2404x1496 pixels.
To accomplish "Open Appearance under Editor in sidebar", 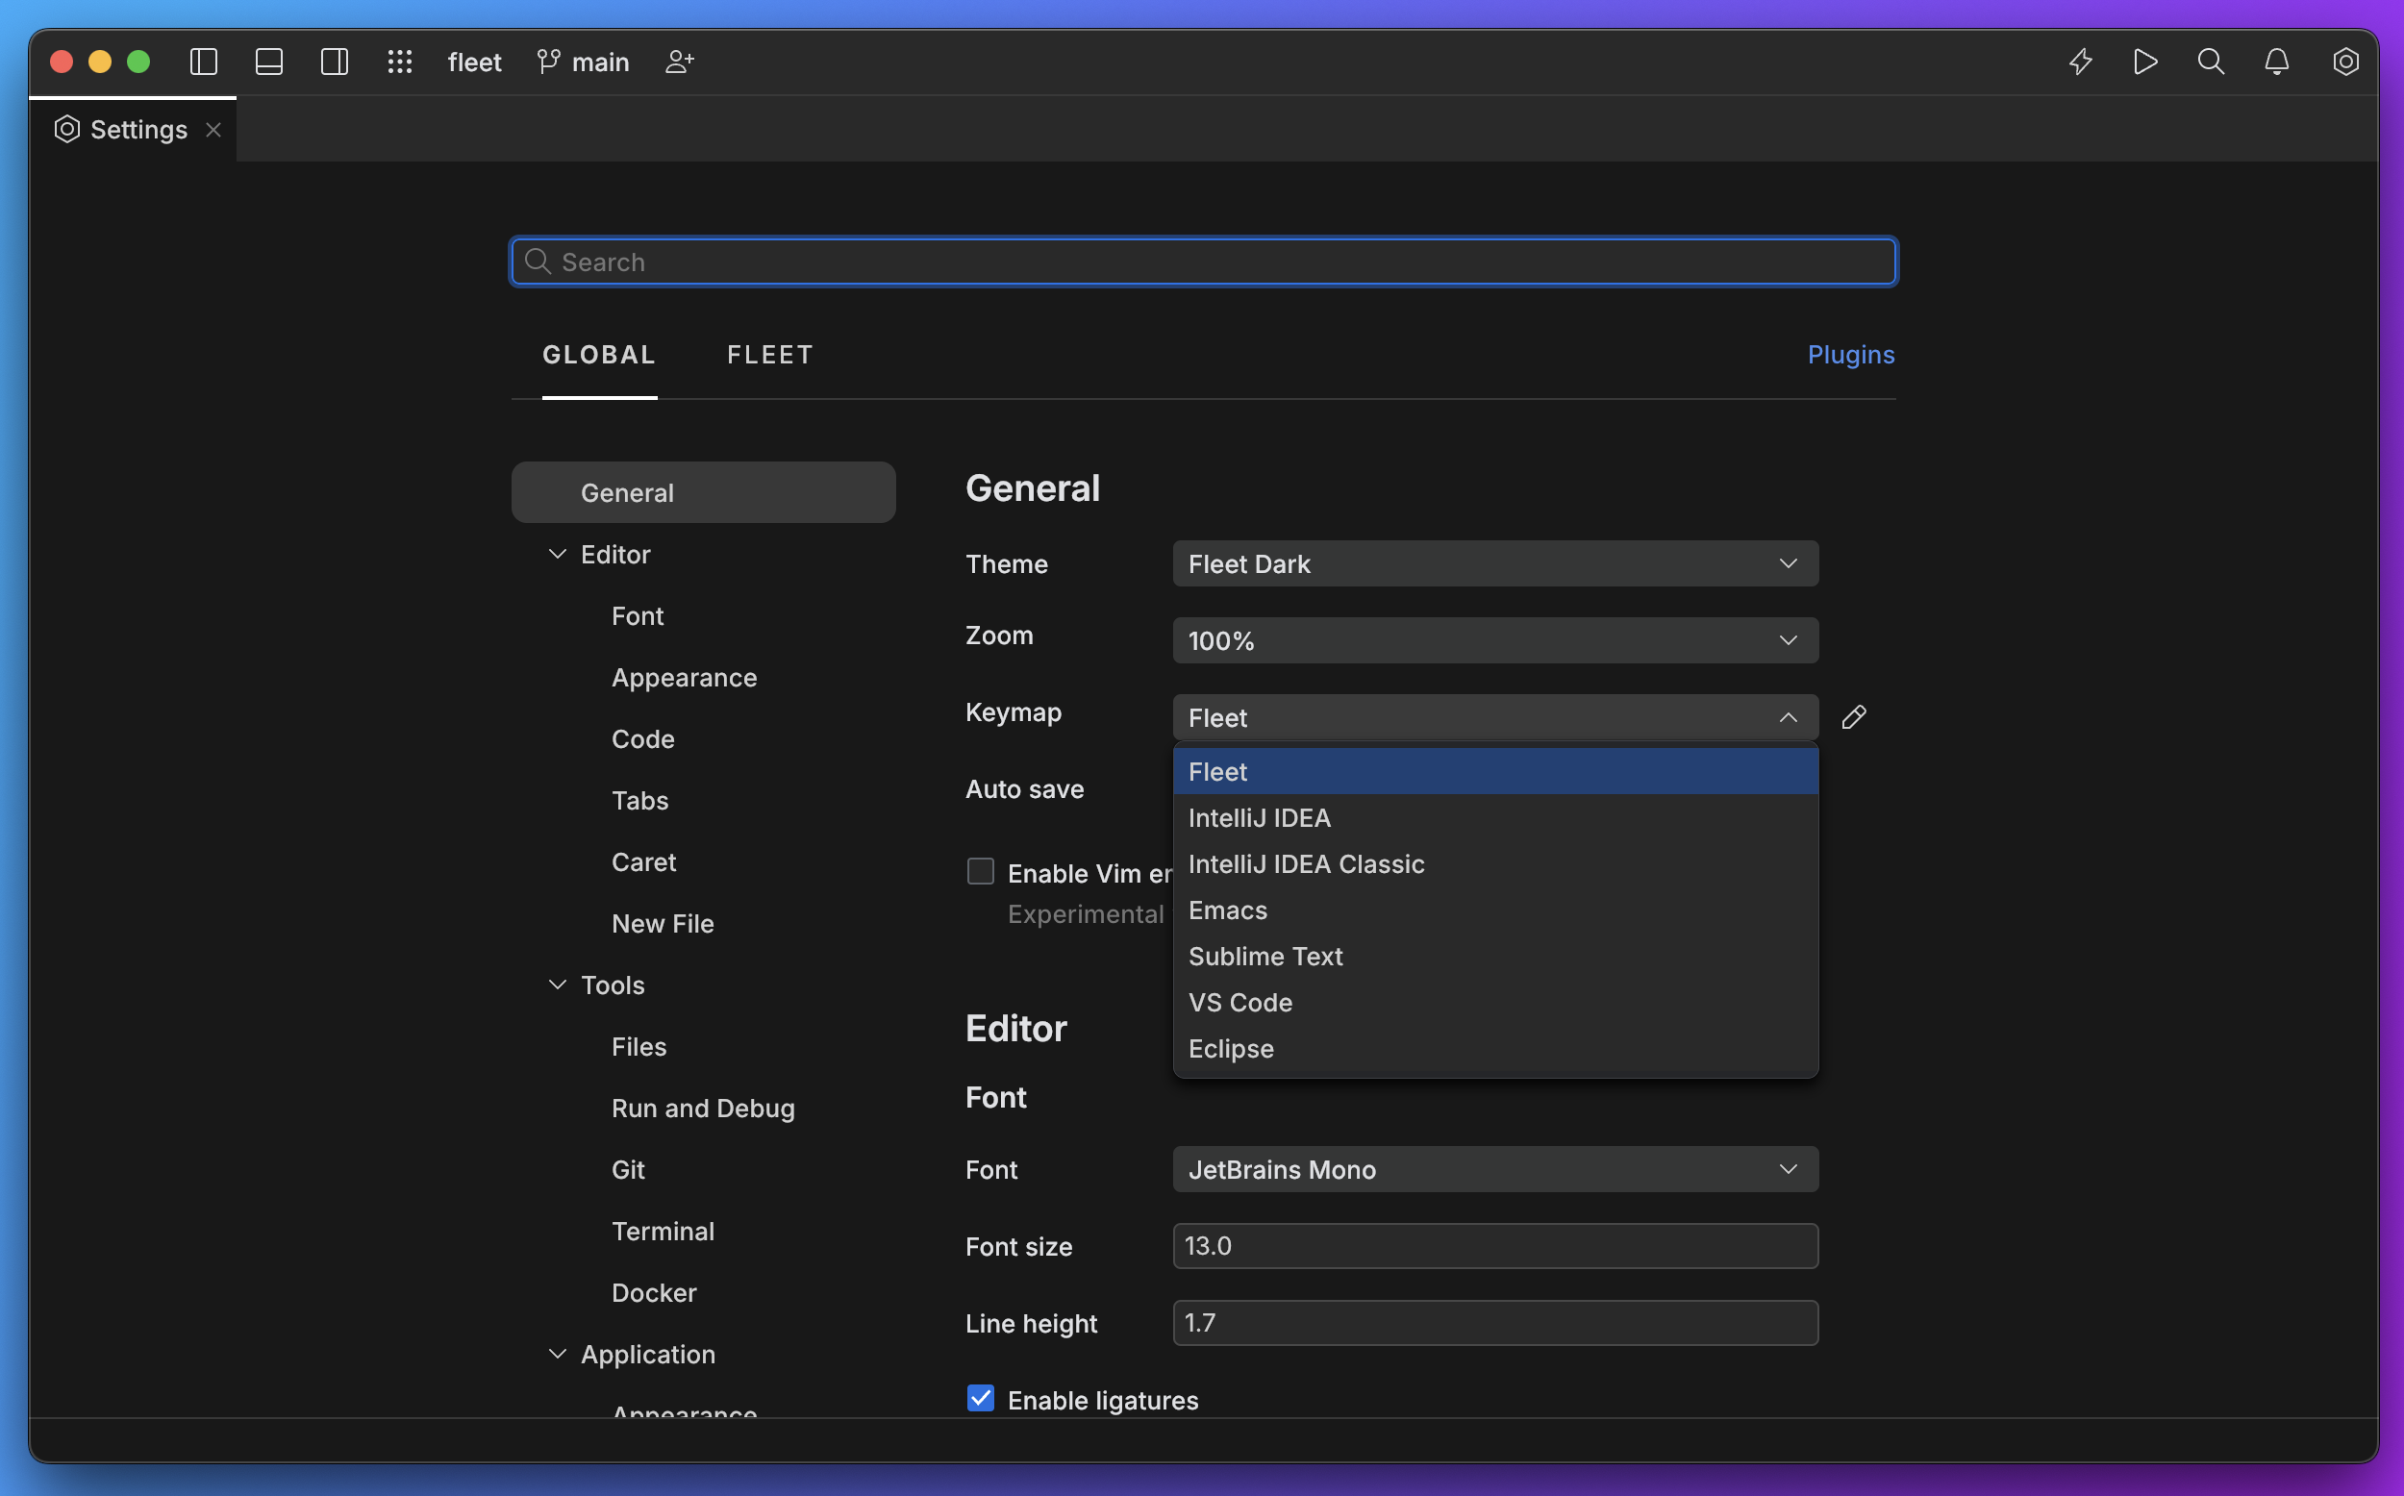I will point(684,677).
